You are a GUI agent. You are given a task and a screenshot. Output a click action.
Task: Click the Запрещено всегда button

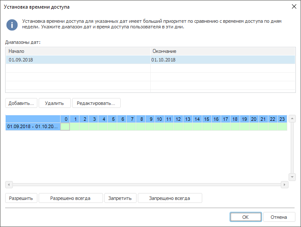[x=170, y=198]
